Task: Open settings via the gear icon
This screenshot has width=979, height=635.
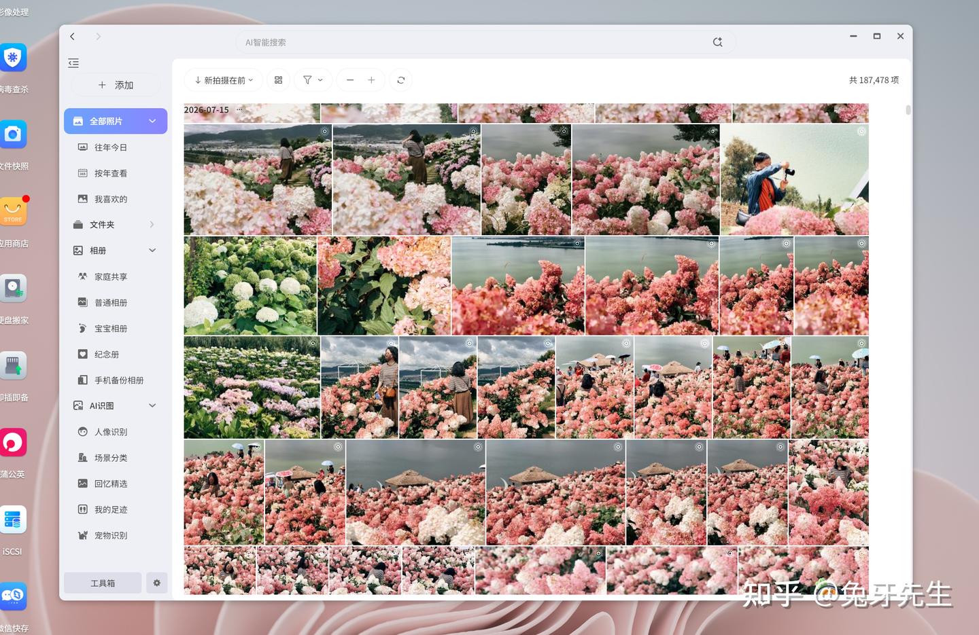Action: point(157,583)
